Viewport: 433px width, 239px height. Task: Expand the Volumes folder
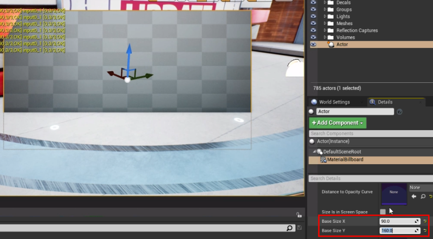(325, 37)
